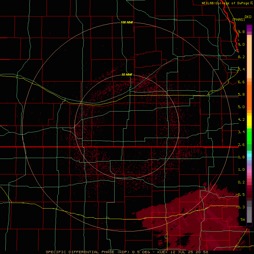Pick the pink color bar segment

[249, 171]
